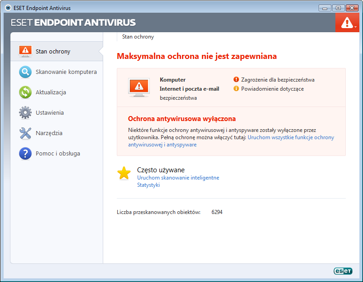The height and width of the screenshot is (282, 363).
Task: Click the heading Ochrona antywirusowa wyłączona
Action: [182, 119]
